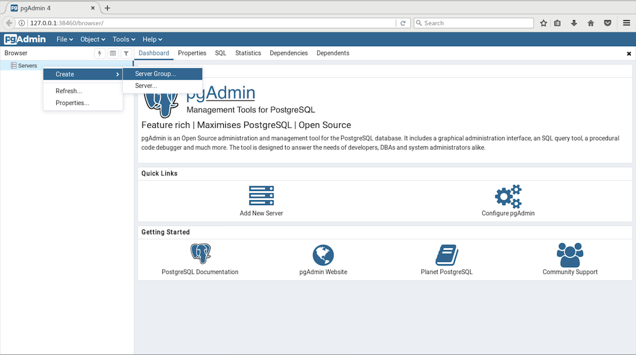Click the pgAdmin 4 browser tab
Image resolution: width=636 pixels, height=355 pixels.
click(x=53, y=8)
